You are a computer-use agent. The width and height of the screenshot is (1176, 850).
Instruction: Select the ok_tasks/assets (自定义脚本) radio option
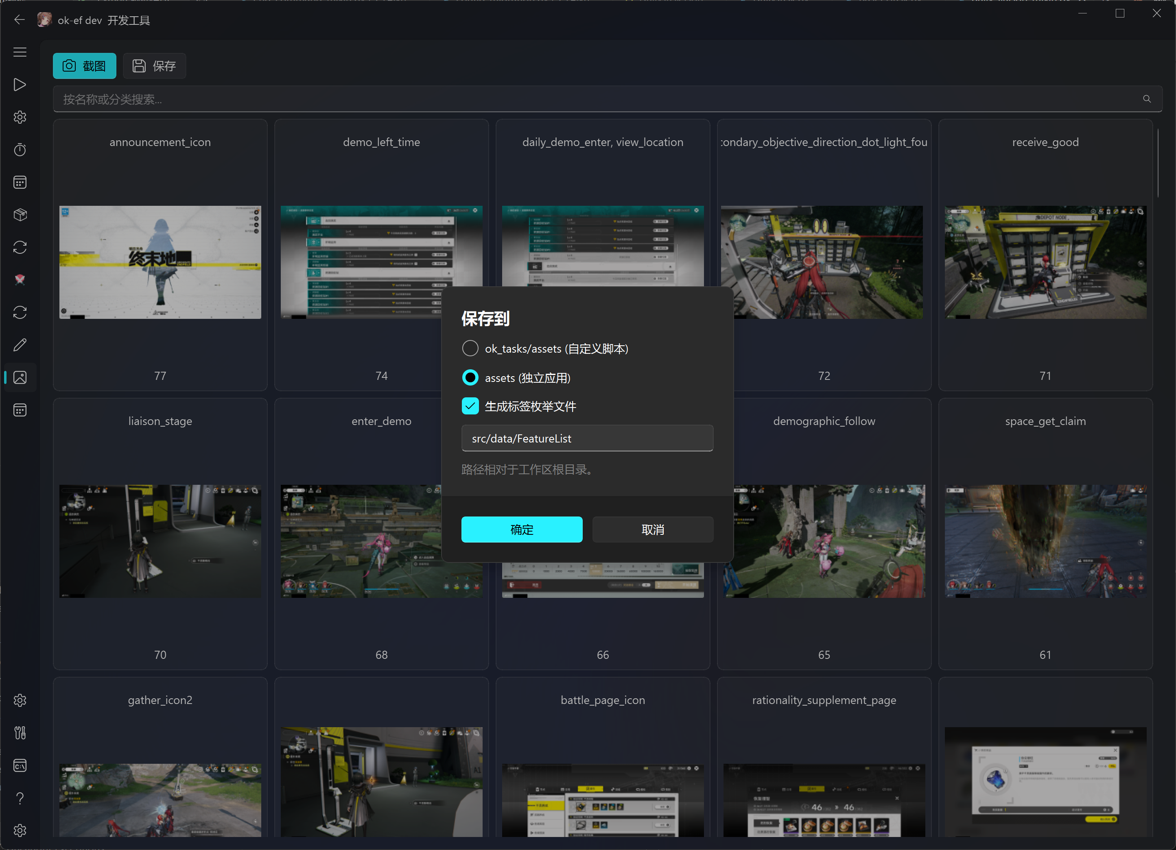470,348
